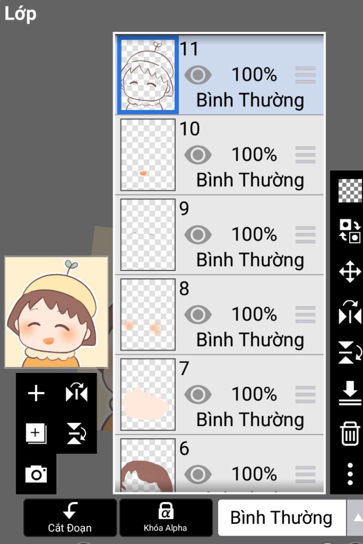363x544 pixels.
Task: Toggle the eye icon on layer 10
Action: point(198,155)
